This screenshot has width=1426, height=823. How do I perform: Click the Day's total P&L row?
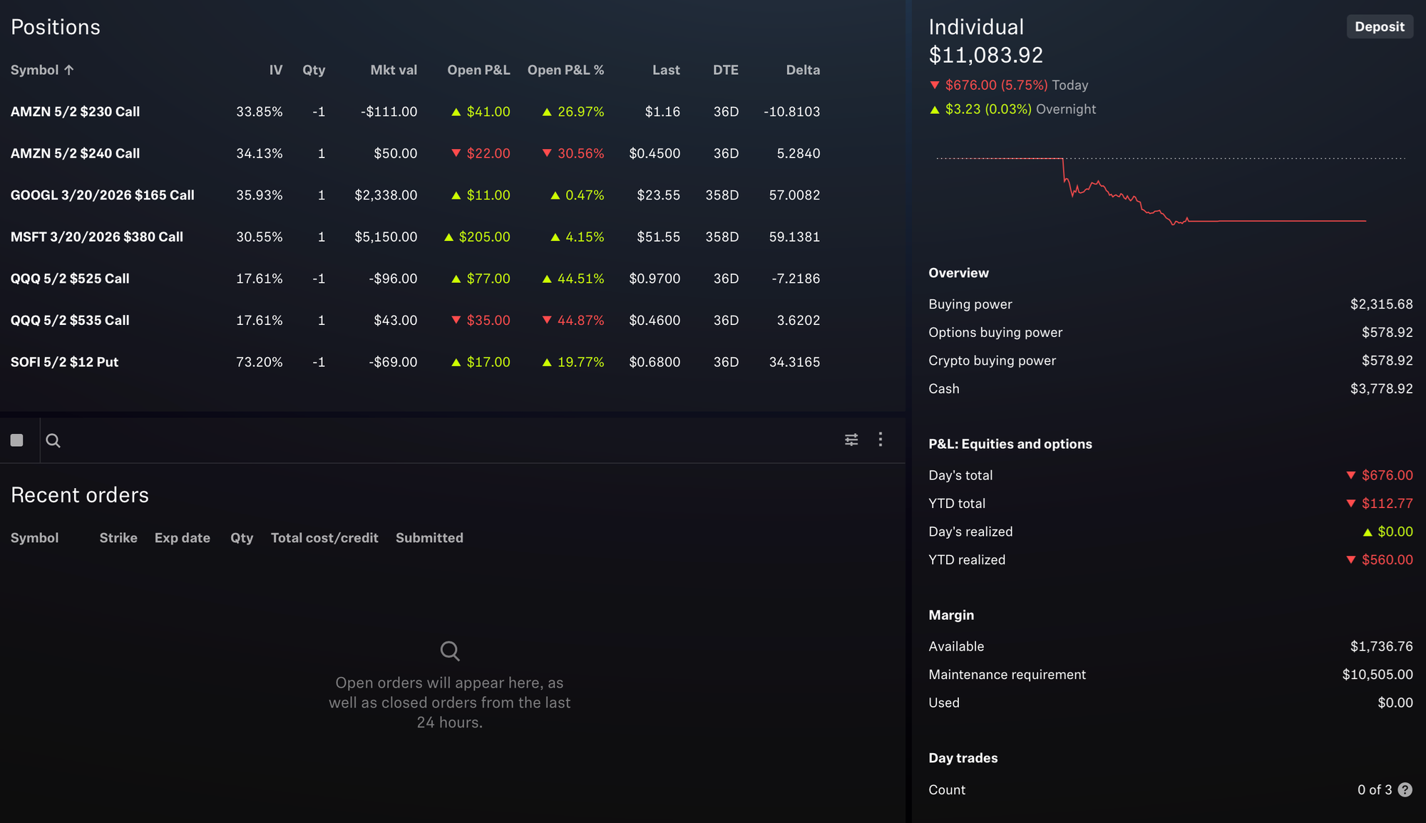pyautogui.click(x=1170, y=475)
